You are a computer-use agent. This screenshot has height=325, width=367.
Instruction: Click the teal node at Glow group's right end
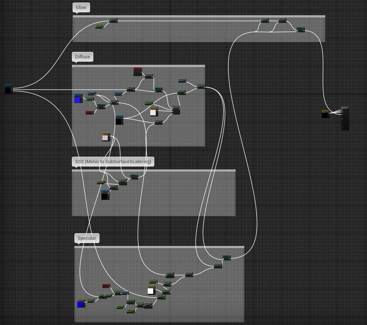(x=301, y=30)
